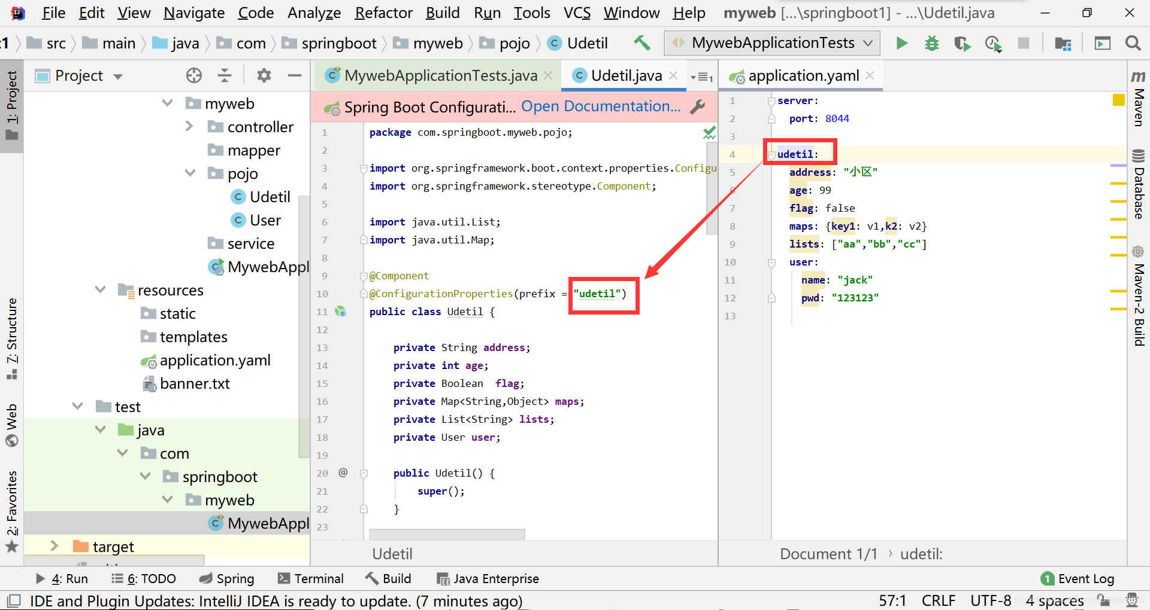Viewport: 1150px width, 610px height.
Task: Close the MywebApplicationTests.java tab
Action: click(548, 75)
